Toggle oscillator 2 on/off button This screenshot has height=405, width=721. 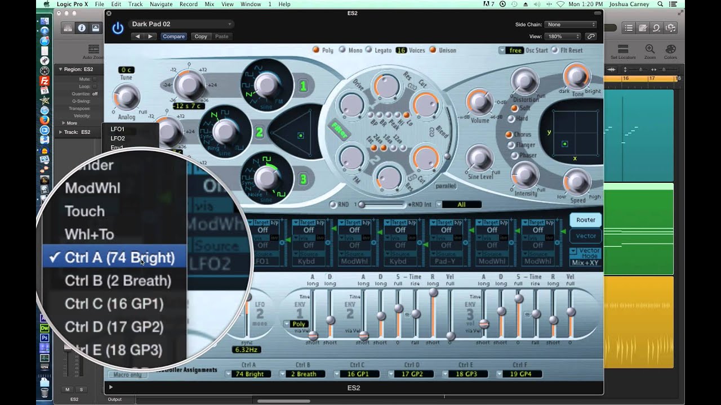click(259, 133)
